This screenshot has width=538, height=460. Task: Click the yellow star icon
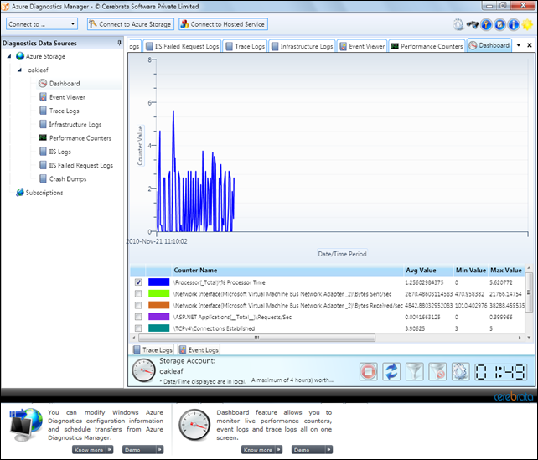pyautogui.click(x=527, y=24)
